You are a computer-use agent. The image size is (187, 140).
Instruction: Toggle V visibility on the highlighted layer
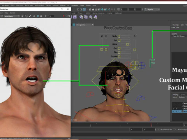(174, 112)
